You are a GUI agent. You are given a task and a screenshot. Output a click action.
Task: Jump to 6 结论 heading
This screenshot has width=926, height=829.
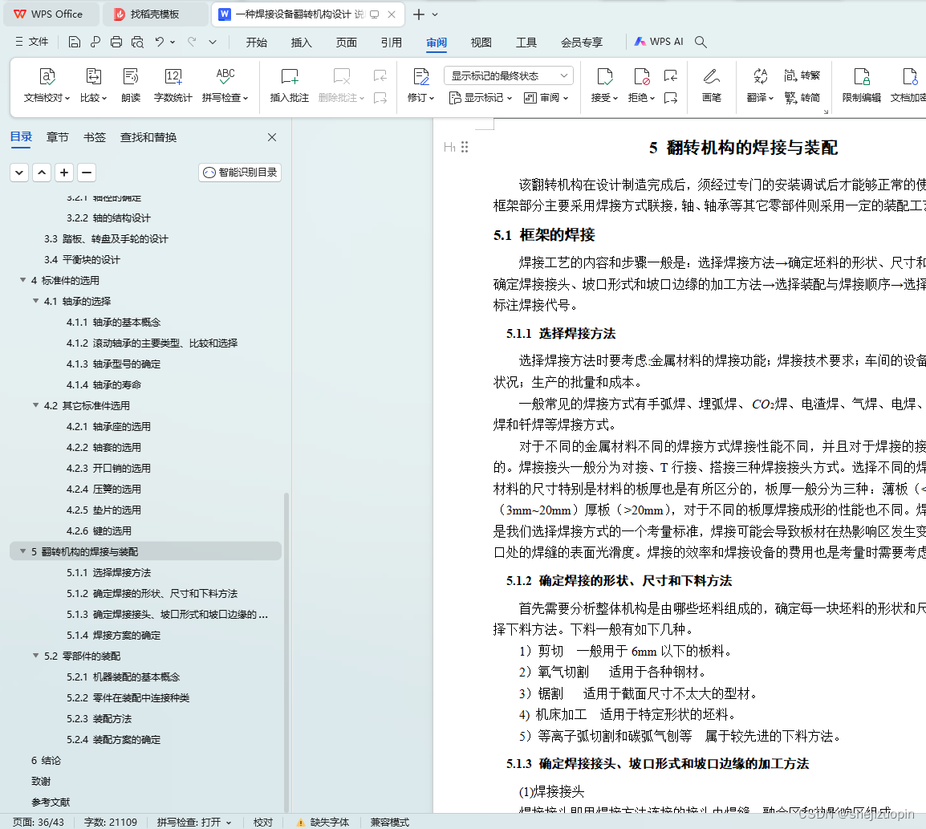[x=46, y=761]
